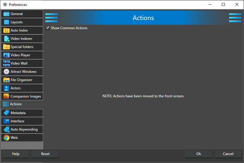Switch to the Companion Images tab
244x163 pixels.
point(25,96)
